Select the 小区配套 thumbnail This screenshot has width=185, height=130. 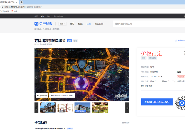coord(82,108)
